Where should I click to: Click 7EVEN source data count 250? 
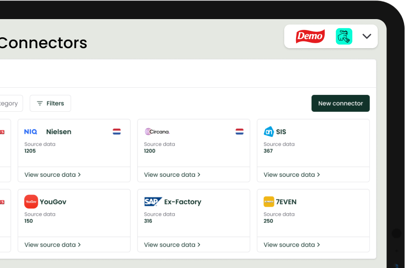tap(268, 221)
